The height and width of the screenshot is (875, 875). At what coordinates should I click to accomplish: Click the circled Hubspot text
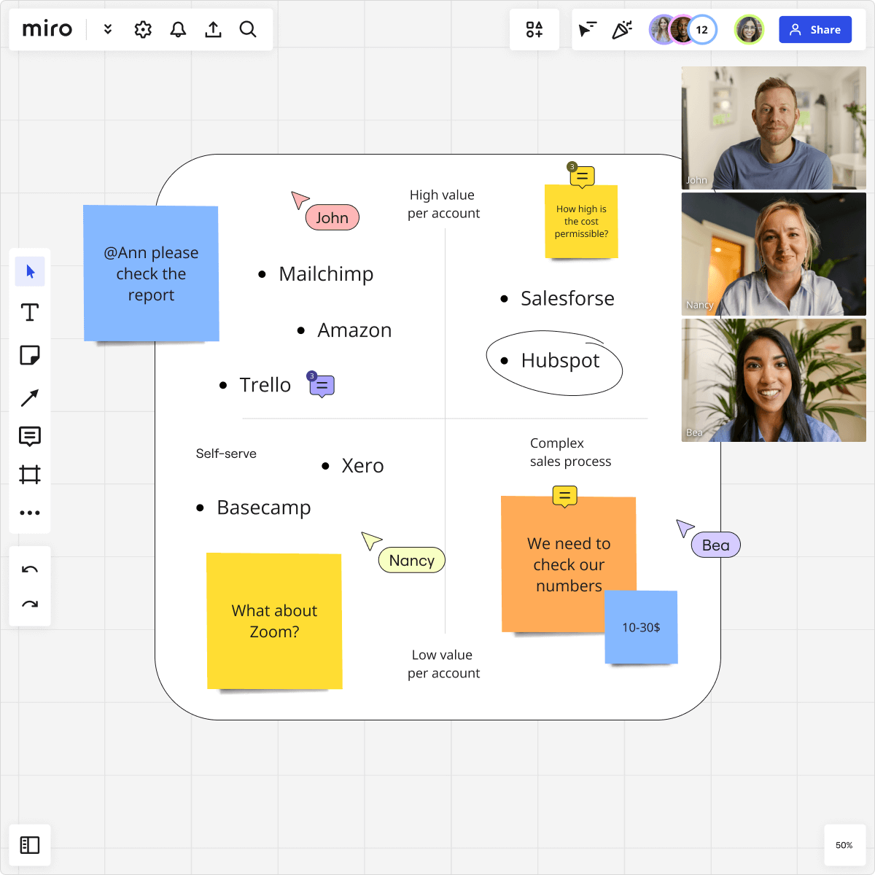[x=560, y=361]
